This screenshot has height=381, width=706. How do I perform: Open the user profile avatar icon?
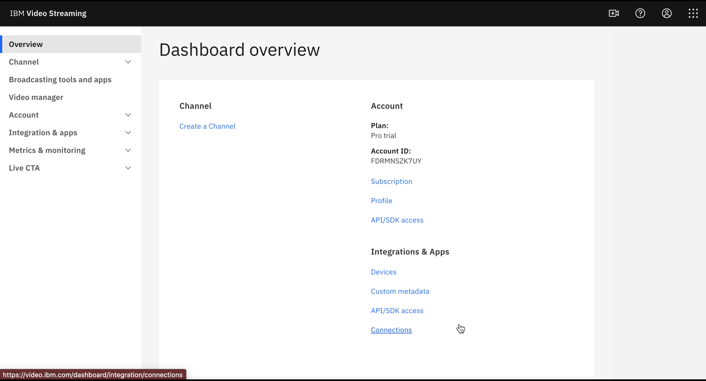pyautogui.click(x=667, y=13)
